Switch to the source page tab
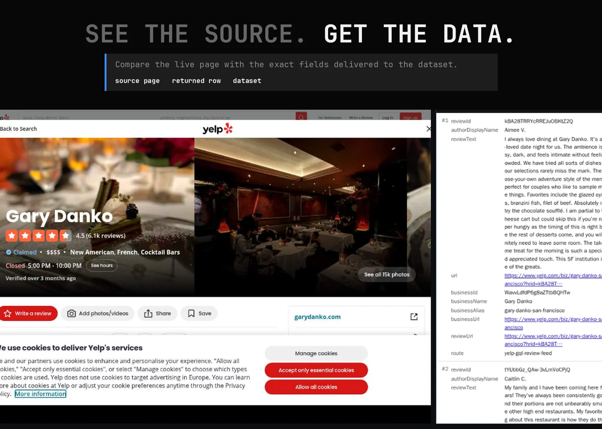The width and height of the screenshot is (602, 429). pos(137,81)
